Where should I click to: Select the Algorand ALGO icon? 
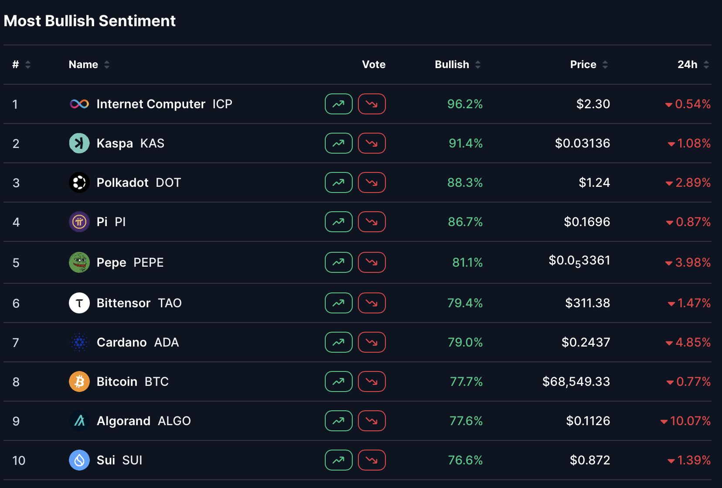pos(79,420)
